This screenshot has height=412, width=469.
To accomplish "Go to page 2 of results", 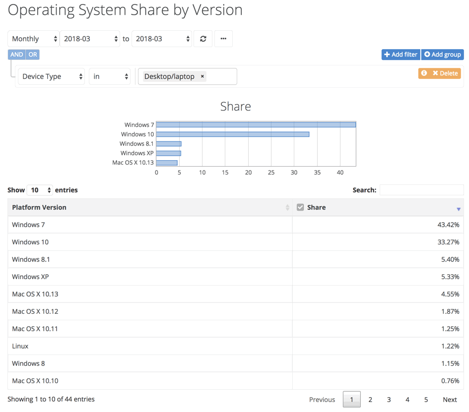I will tap(370, 400).
